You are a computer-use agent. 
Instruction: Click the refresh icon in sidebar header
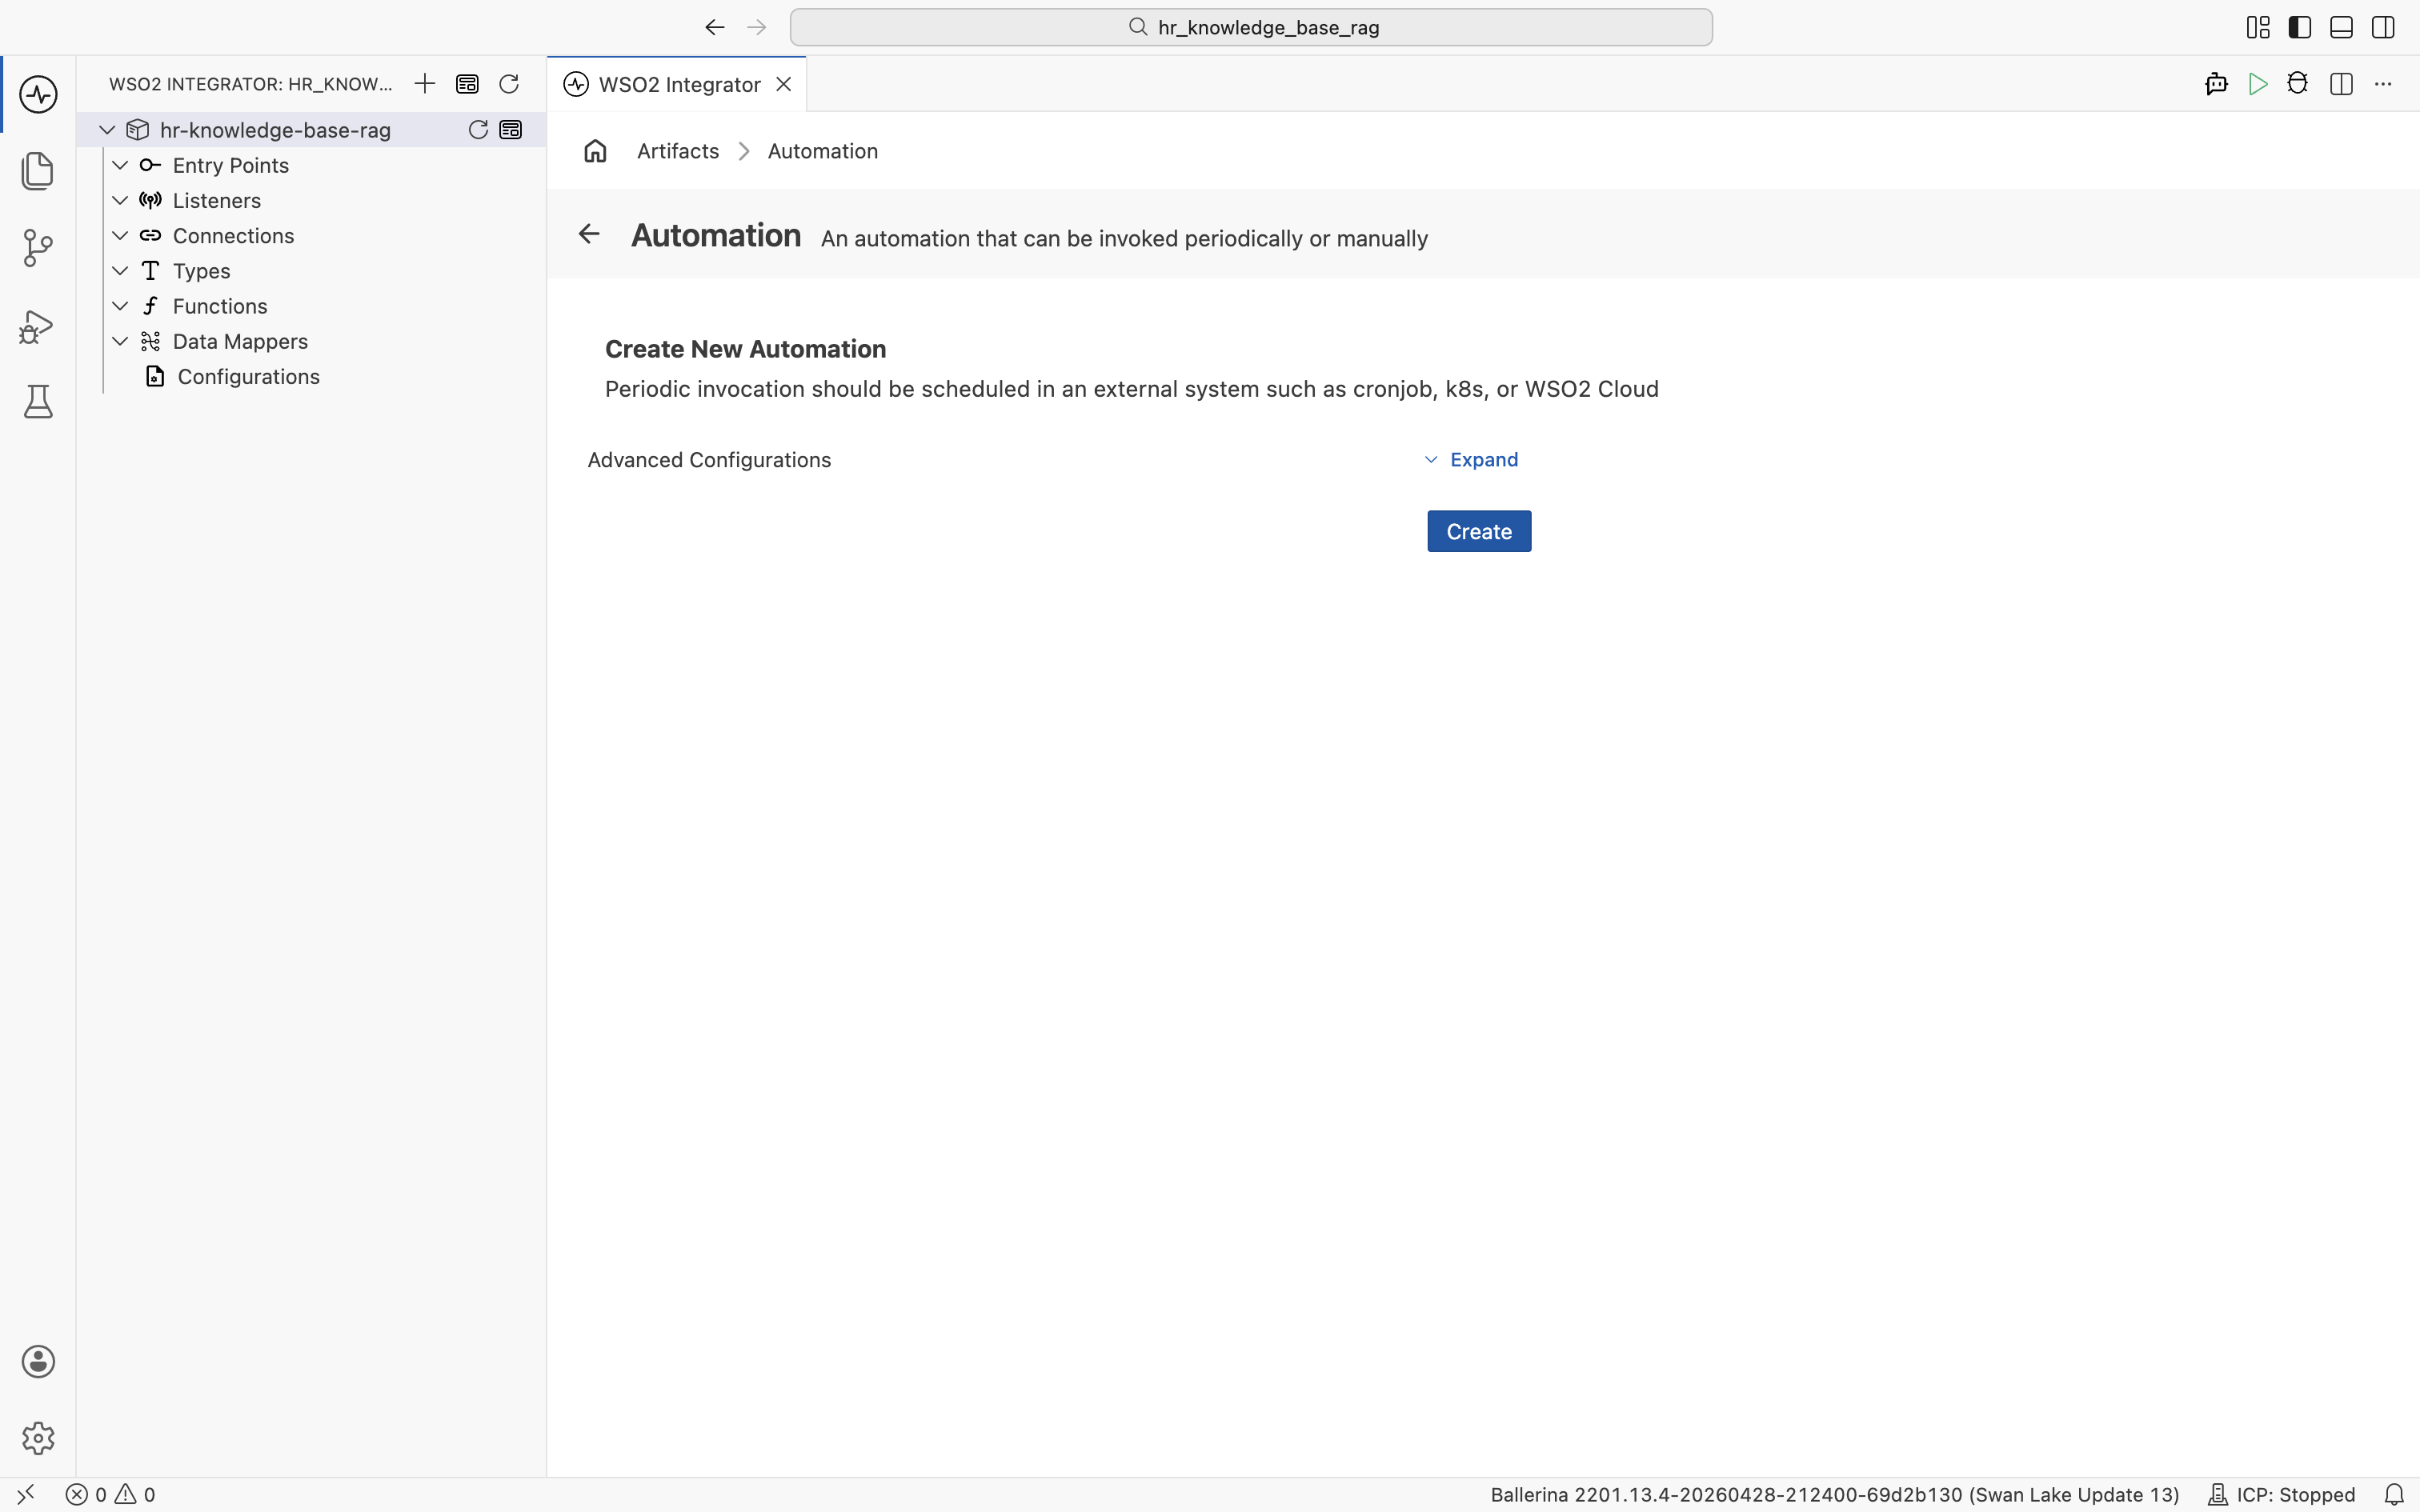(x=509, y=84)
